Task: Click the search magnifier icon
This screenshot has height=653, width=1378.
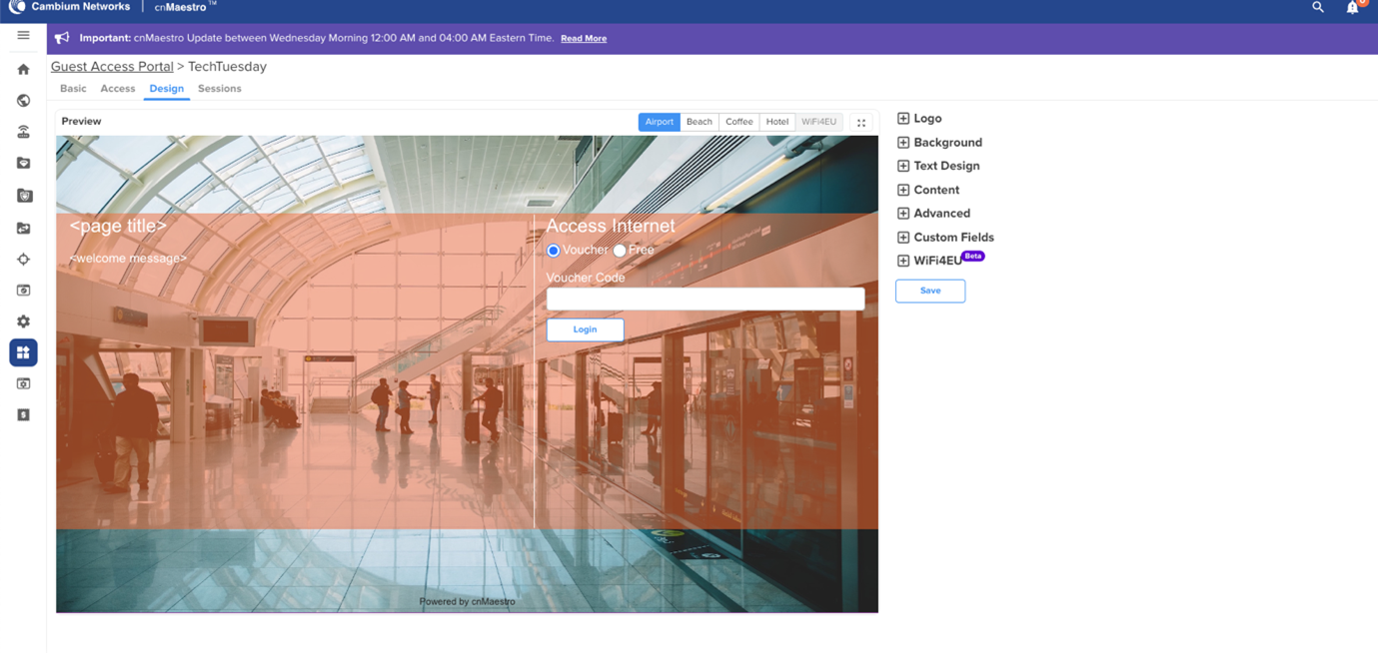Action: coord(1317,7)
